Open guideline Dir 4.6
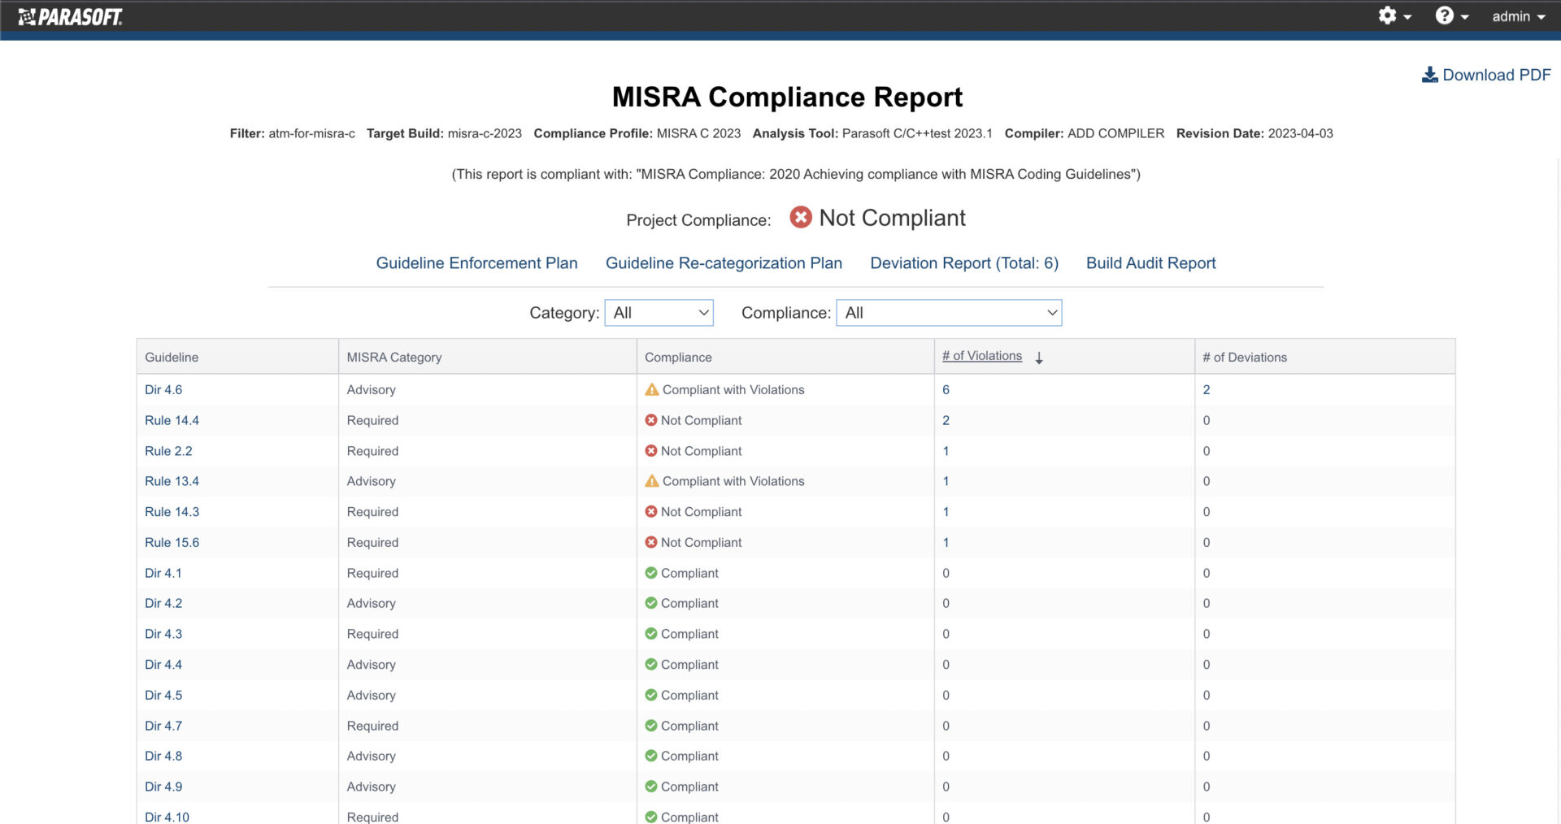Viewport: 1561px width, 824px height. (163, 390)
